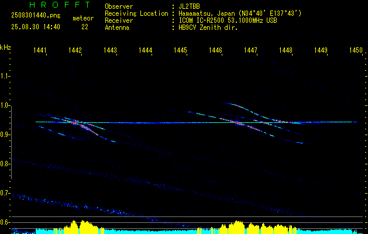Click the observer callsign JL2TBB
The height and width of the screenshot is (234, 368).
point(189,6)
